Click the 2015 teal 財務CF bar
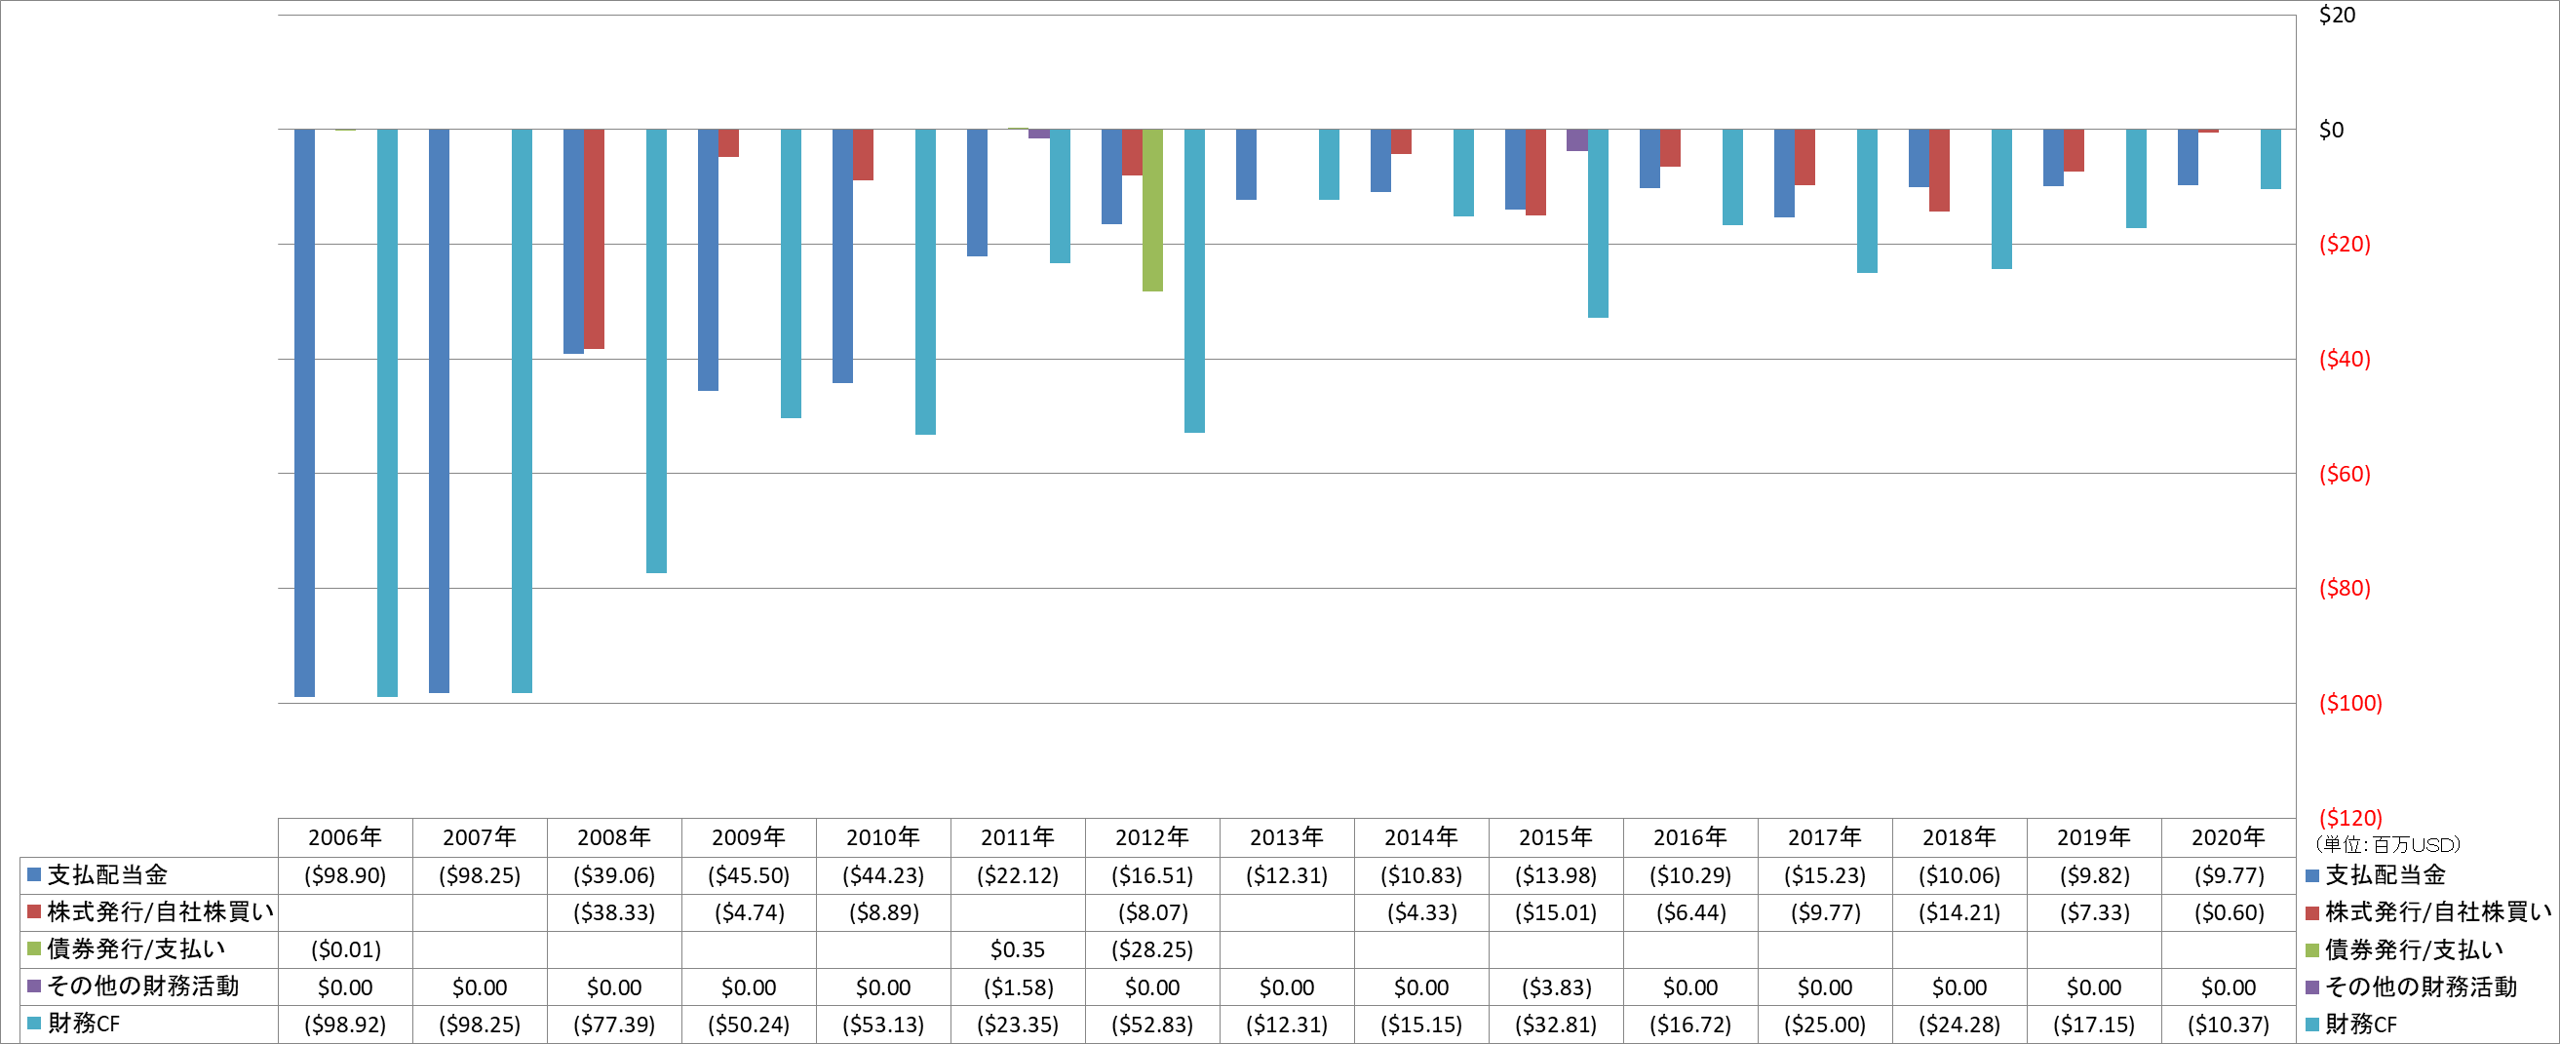The width and height of the screenshot is (2560, 1044). pos(1598,223)
